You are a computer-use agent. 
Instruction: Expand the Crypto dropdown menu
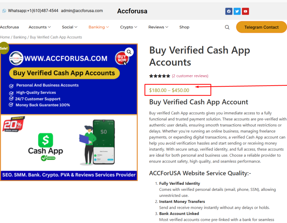click(x=129, y=27)
